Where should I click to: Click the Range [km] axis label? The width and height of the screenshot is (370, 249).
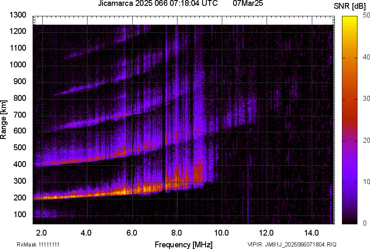(4, 119)
